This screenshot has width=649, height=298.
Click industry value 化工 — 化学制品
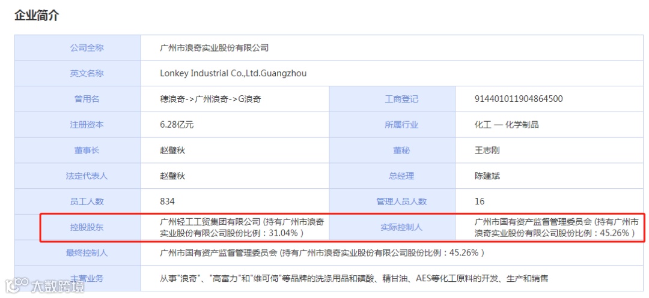click(507, 125)
